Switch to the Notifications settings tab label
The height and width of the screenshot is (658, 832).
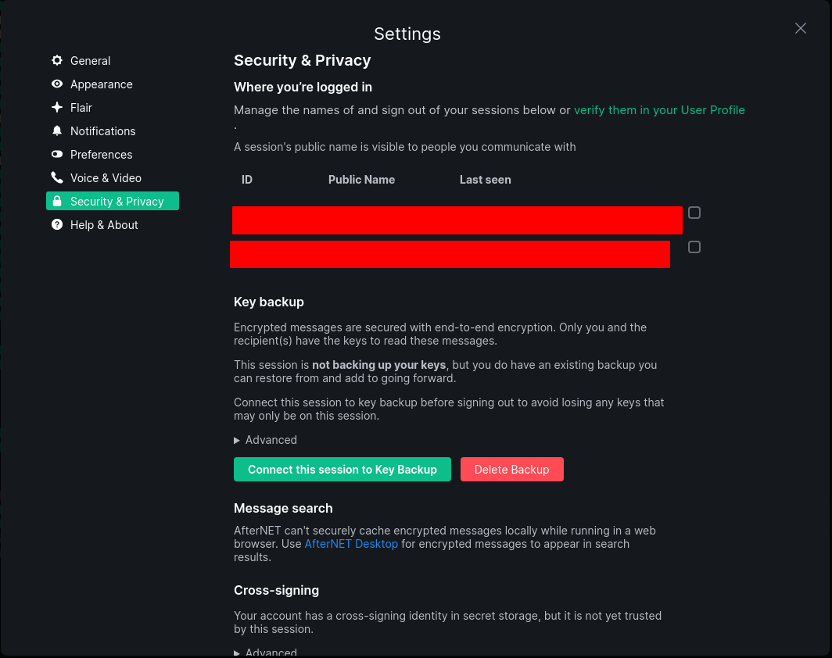(102, 131)
